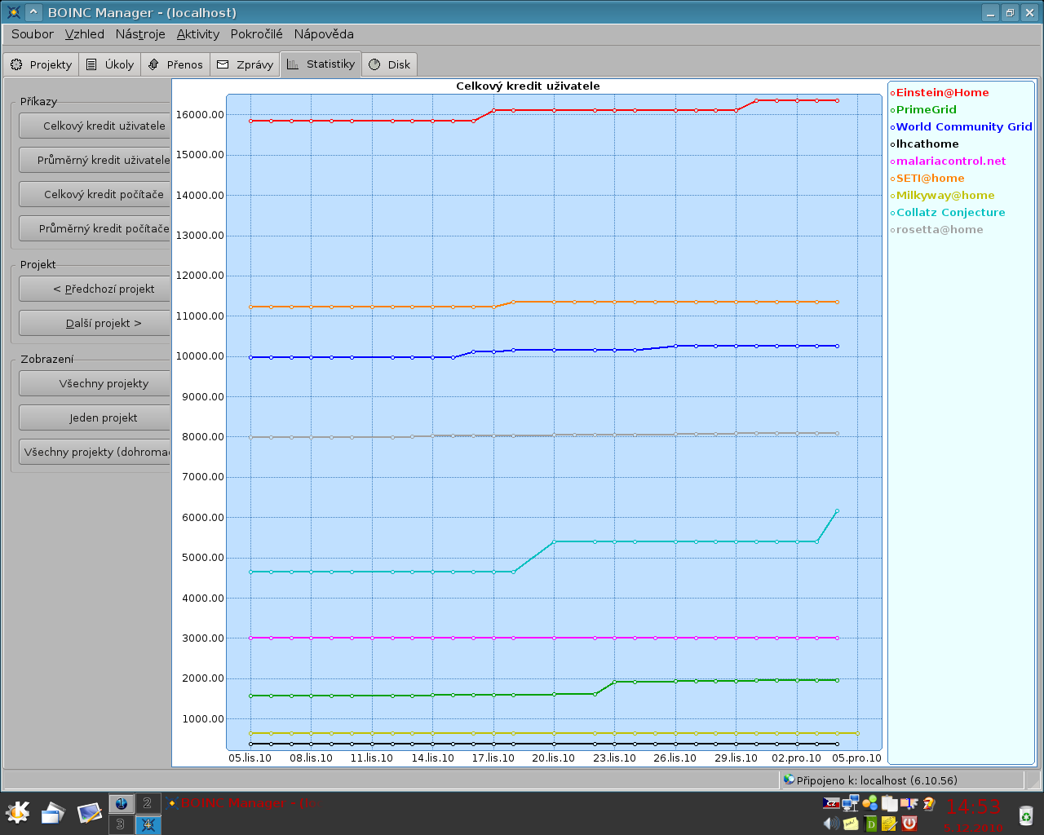Show Průměrný kredit uživatele chart

tap(95, 160)
